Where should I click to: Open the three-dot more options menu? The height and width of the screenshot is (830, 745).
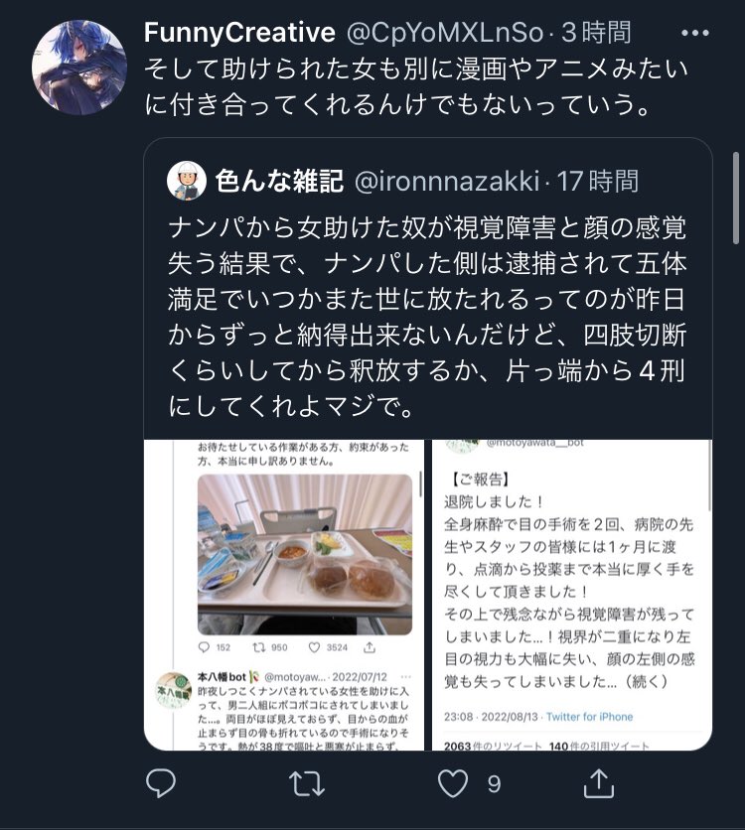[694, 33]
